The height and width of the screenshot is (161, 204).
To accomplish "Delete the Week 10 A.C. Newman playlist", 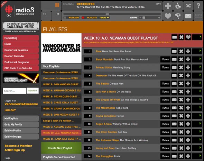I will [181, 37].
